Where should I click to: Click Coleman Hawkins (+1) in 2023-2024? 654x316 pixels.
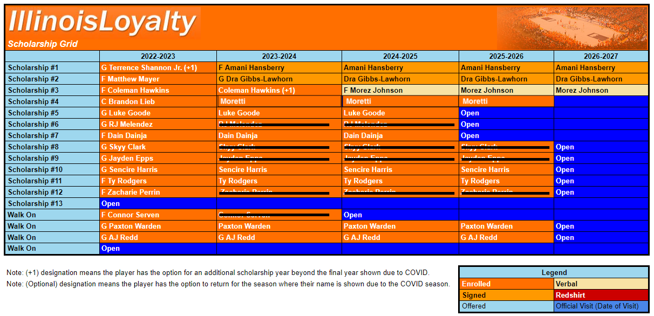pyautogui.click(x=278, y=91)
